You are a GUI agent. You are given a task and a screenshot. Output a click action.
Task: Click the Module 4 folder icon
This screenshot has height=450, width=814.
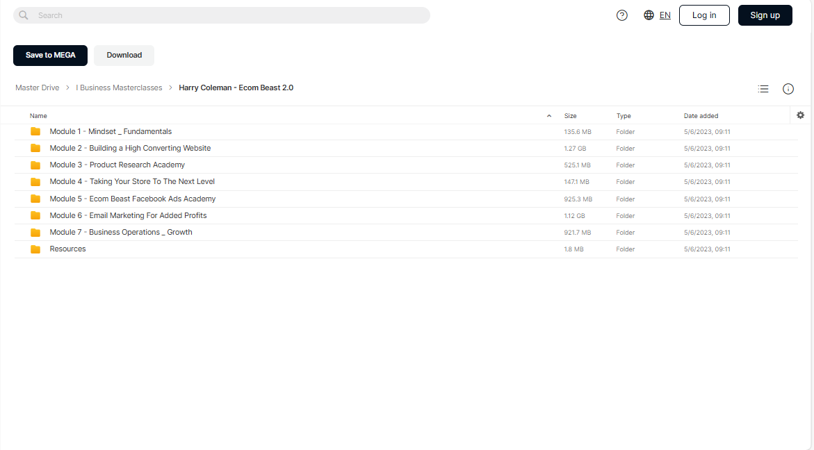click(35, 182)
